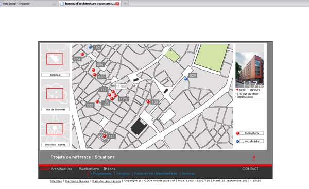Open the Réalisations menu
Image resolution: width=309 pixels, height=189 pixels.
point(89,169)
